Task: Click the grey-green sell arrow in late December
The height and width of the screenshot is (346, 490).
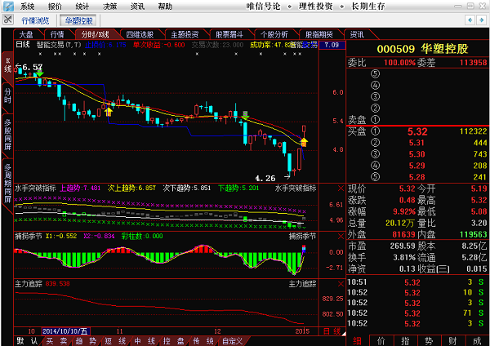Action: (244, 115)
